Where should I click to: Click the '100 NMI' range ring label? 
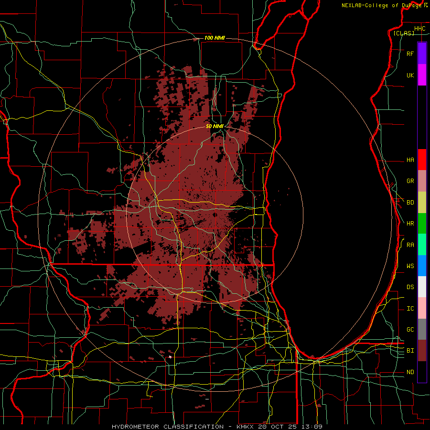tap(215, 38)
